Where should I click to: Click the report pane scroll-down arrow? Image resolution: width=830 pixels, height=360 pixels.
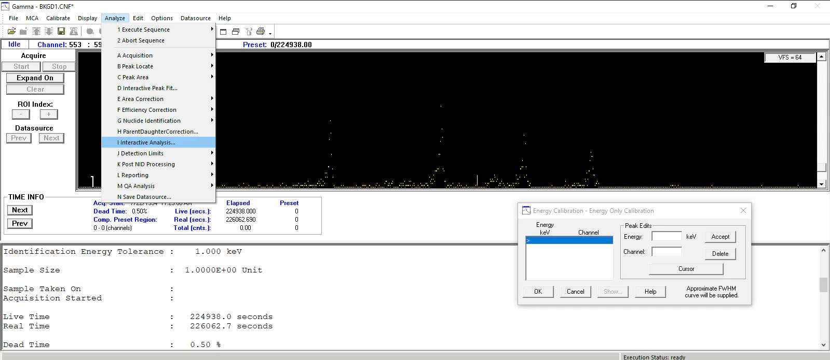click(823, 344)
